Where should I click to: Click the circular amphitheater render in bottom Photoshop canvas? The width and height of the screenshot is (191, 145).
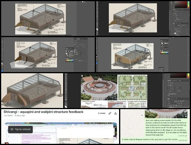pyautogui.click(x=99, y=88)
